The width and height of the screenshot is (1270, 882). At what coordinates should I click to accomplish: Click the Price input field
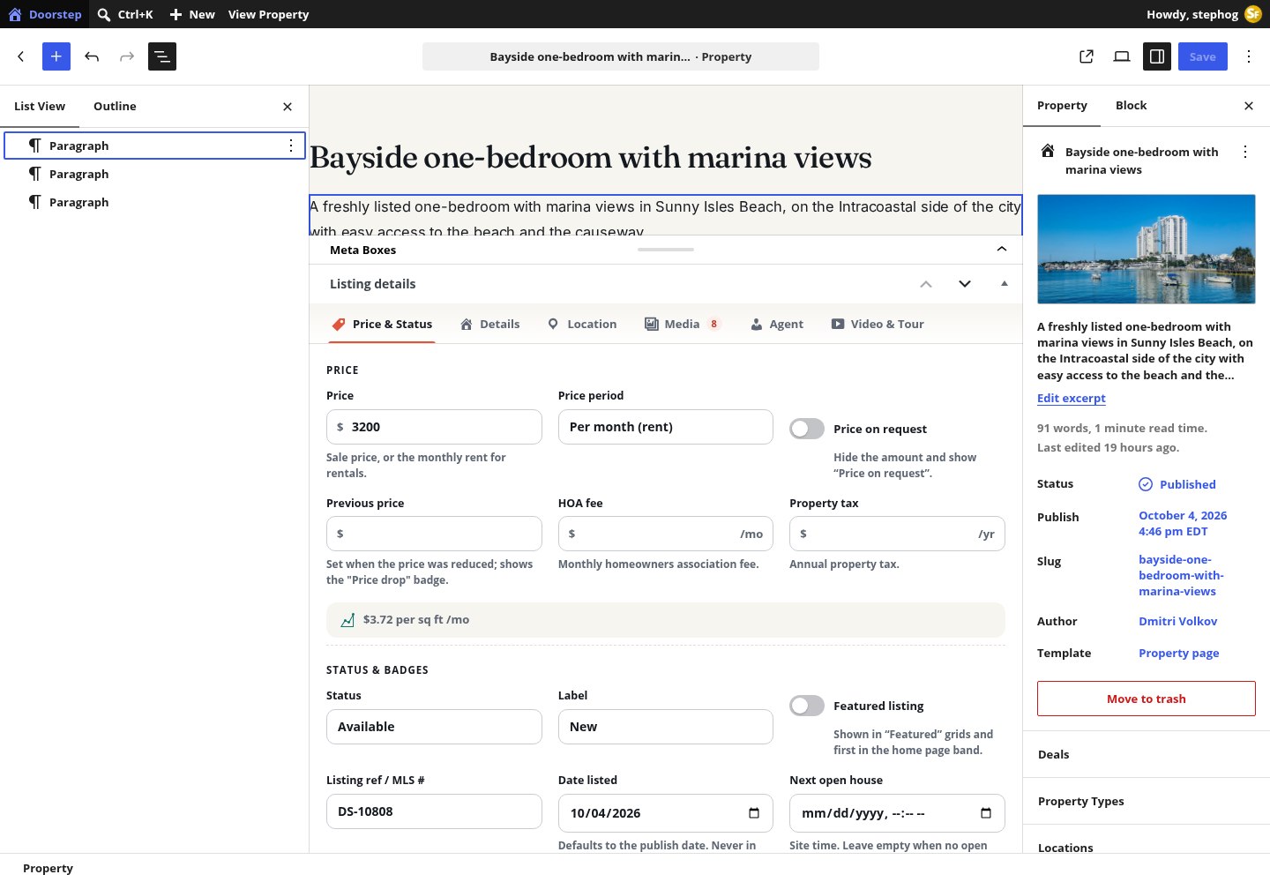pyautogui.click(x=434, y=427)
